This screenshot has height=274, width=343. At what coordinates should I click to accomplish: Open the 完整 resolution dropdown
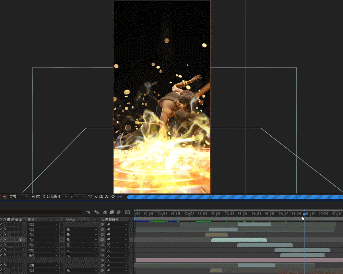(19, 197)
